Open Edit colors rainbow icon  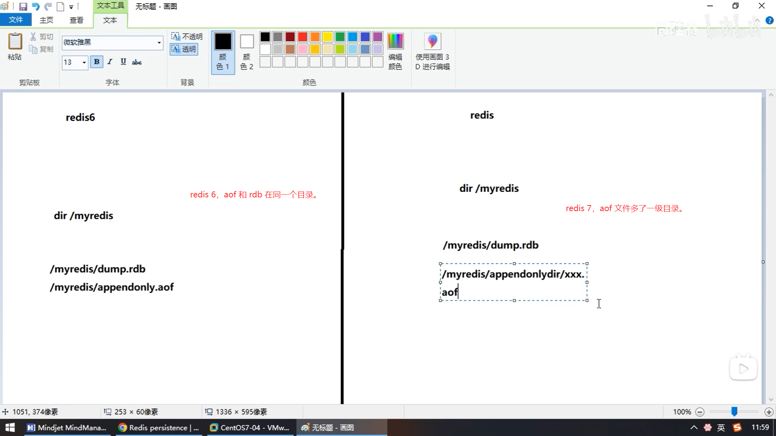click(395, 42)
